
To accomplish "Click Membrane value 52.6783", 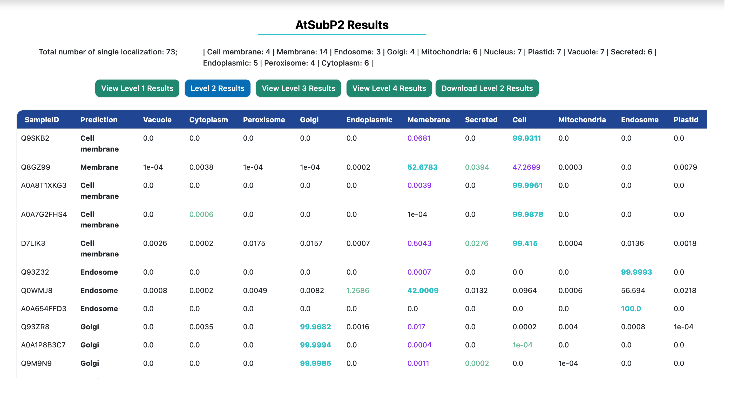I will 422,167.
